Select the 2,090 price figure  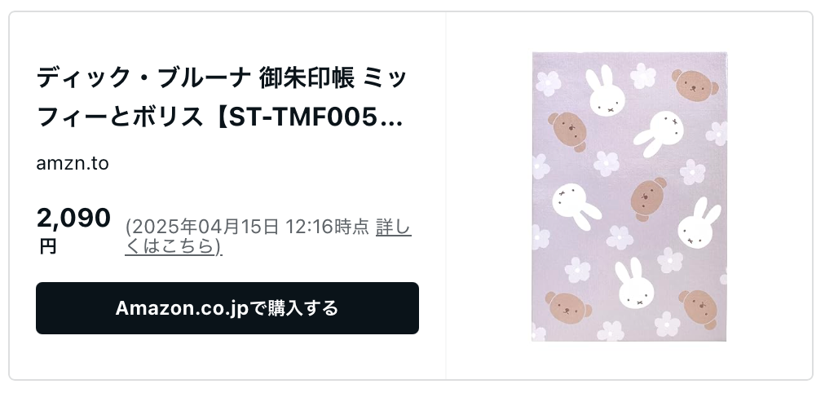(x=73, y=218)
